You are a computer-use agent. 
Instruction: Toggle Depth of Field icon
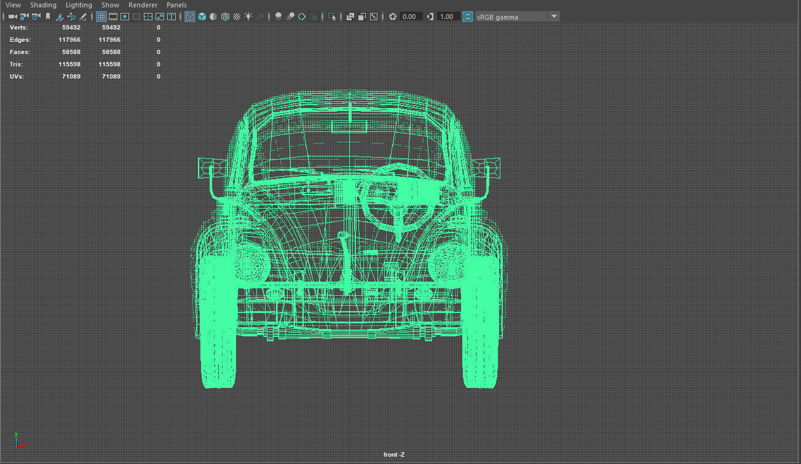point(314,17)
